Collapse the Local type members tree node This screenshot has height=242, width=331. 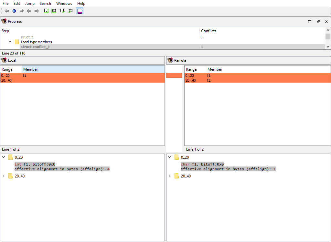tap(10, 42)
